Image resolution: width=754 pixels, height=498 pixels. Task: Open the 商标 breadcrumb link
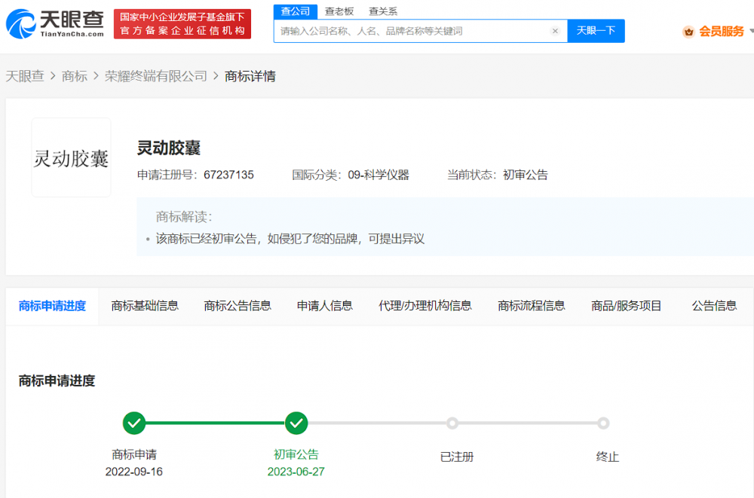point(75,76)
